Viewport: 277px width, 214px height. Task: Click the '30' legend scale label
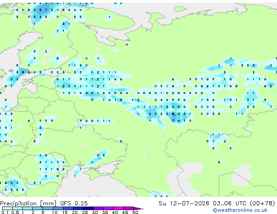(x=95, y=212)
